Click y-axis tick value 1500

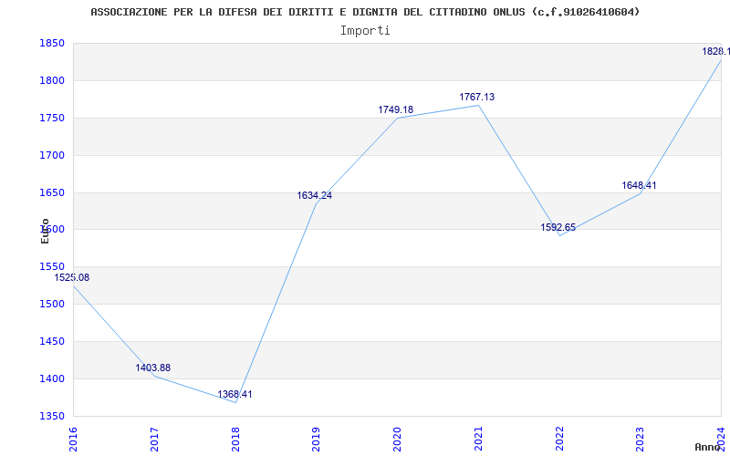click(52, 305)
